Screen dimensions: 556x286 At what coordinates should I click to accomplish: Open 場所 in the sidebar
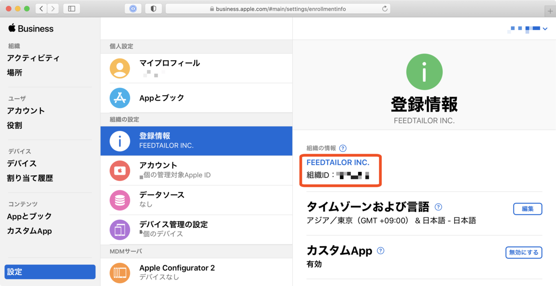pos(14,73)
